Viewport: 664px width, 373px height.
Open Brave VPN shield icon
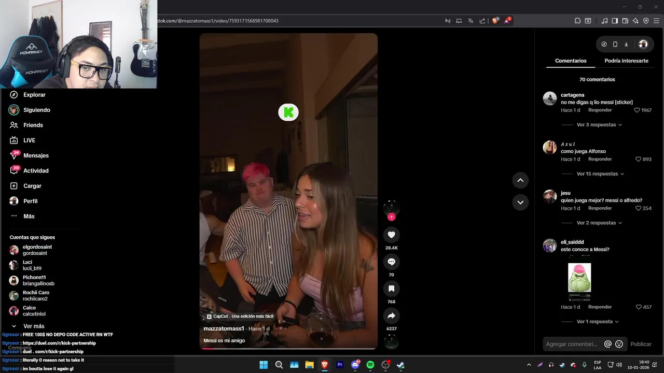pos(646,21)
